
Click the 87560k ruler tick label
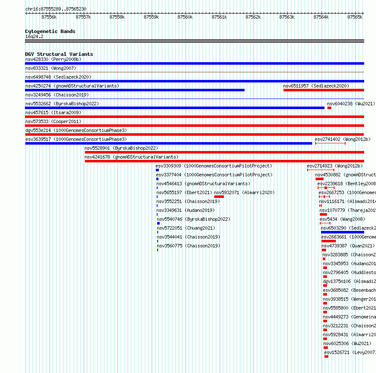coord(185,17)
